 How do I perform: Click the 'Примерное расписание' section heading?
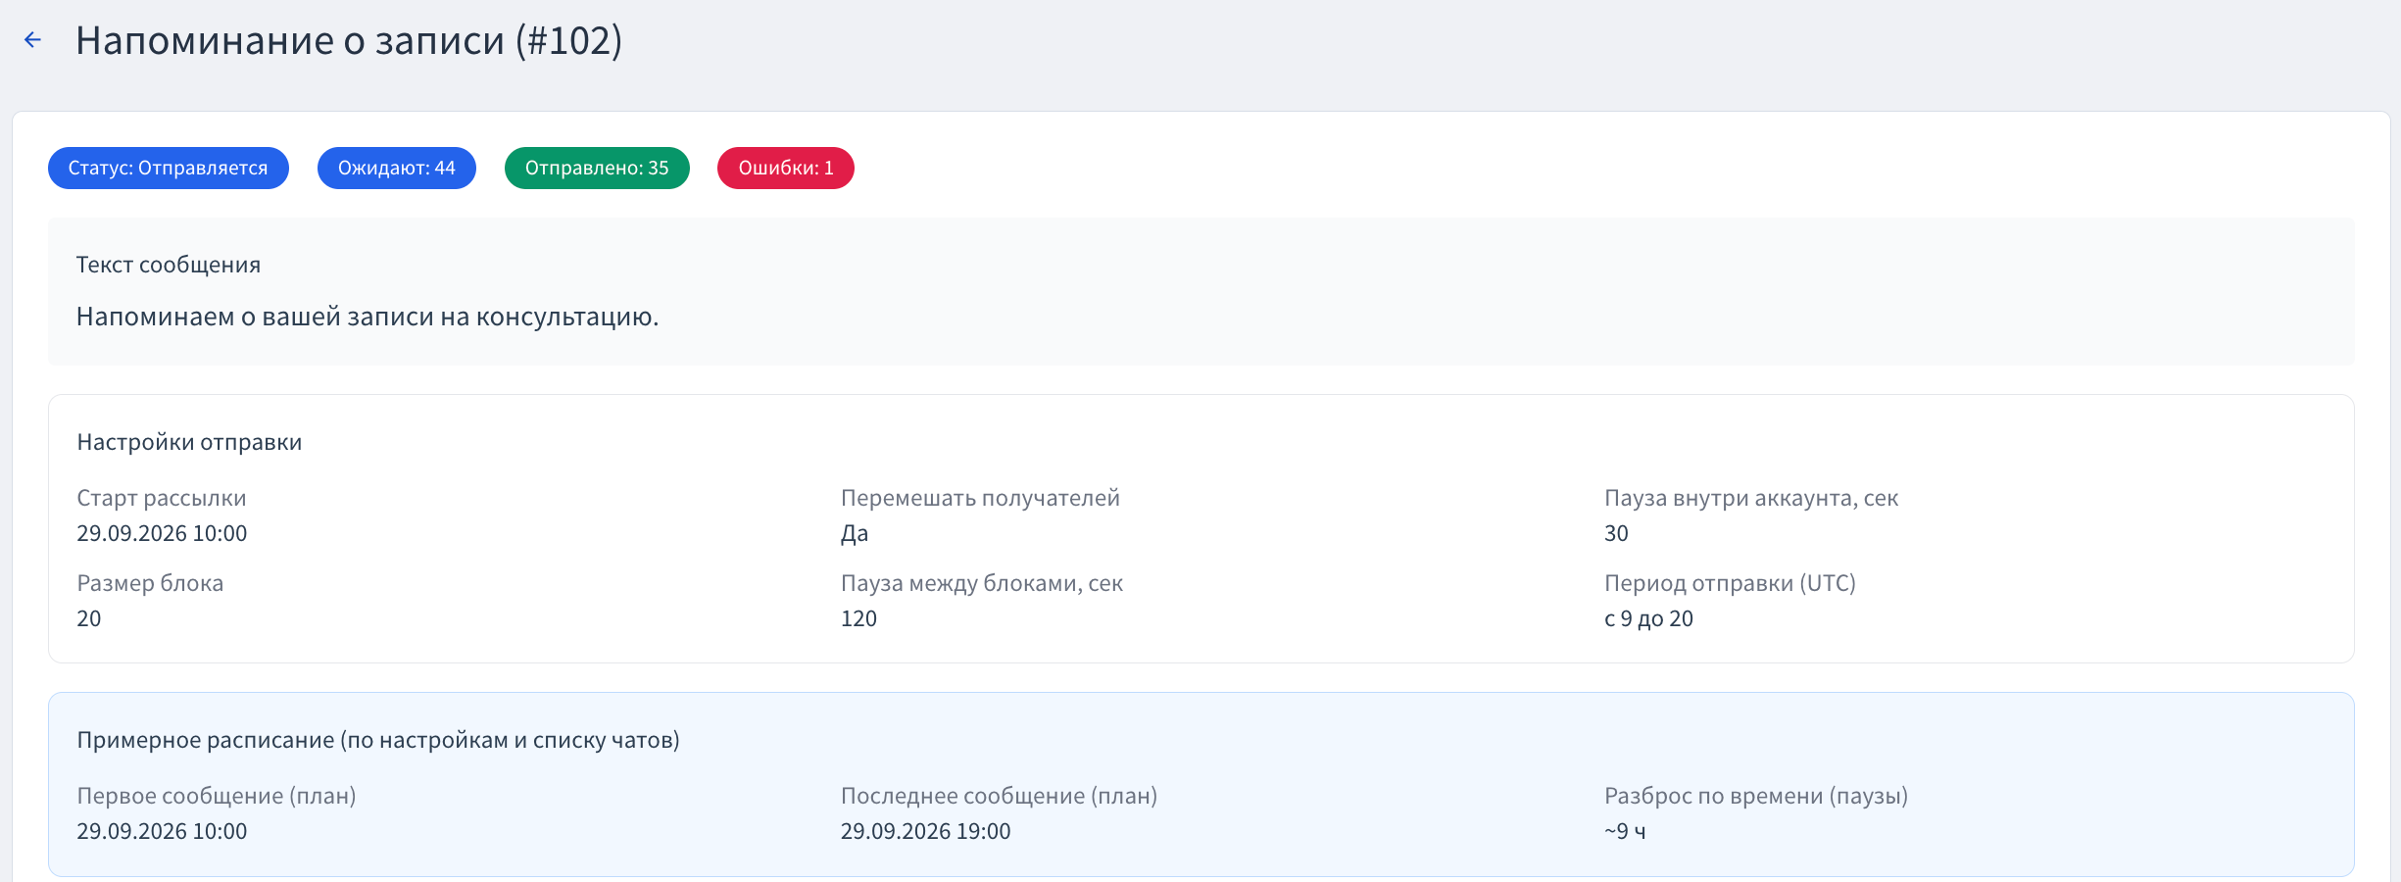coord(378,740)
